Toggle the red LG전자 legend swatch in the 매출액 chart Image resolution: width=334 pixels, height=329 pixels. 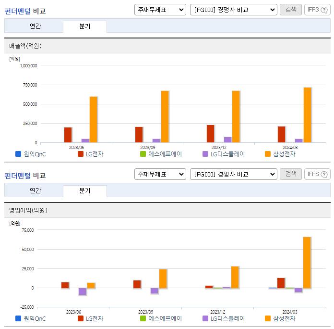point(81,154)
